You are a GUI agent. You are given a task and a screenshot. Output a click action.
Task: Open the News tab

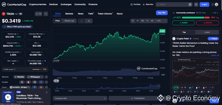[80, 14]
